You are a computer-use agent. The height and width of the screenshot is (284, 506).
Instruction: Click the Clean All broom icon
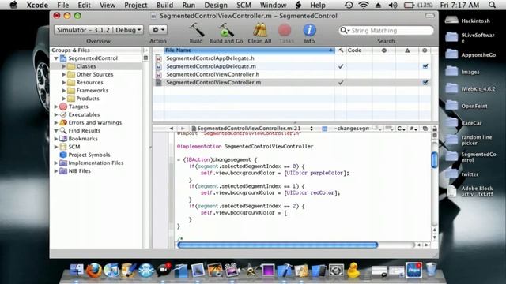click(x=259, y=30)
